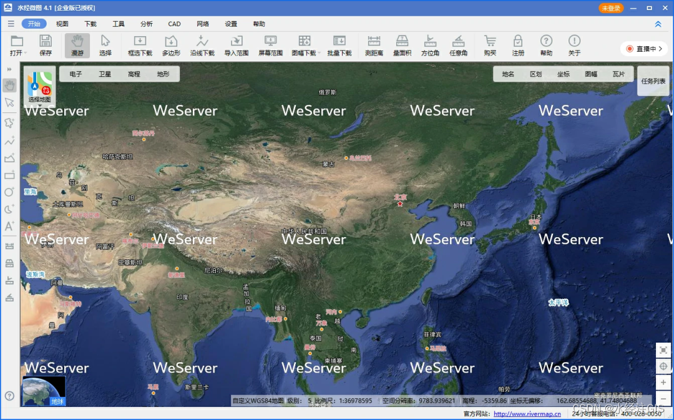674x420 pixels.
Task: Select 量面积 measure area tool
Action: (x=402, y=46)
